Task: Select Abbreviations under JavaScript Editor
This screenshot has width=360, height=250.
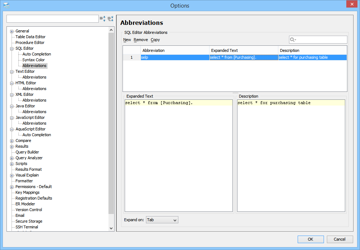Action: 35,123
